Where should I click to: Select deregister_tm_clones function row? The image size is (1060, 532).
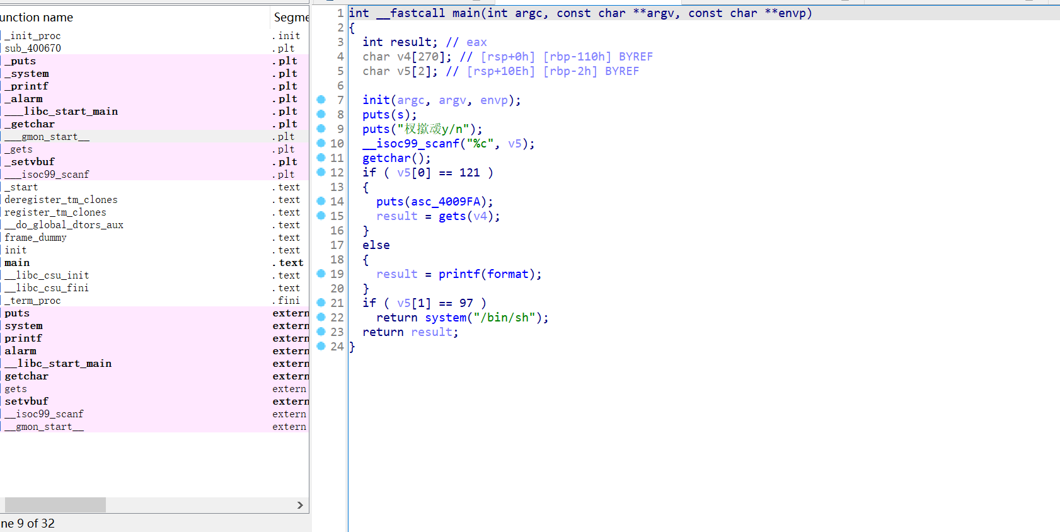pos(154,200)
